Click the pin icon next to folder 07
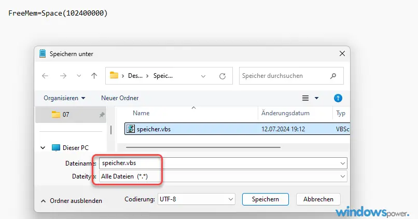This screenshot has width=418, height=219. [102, 115]
